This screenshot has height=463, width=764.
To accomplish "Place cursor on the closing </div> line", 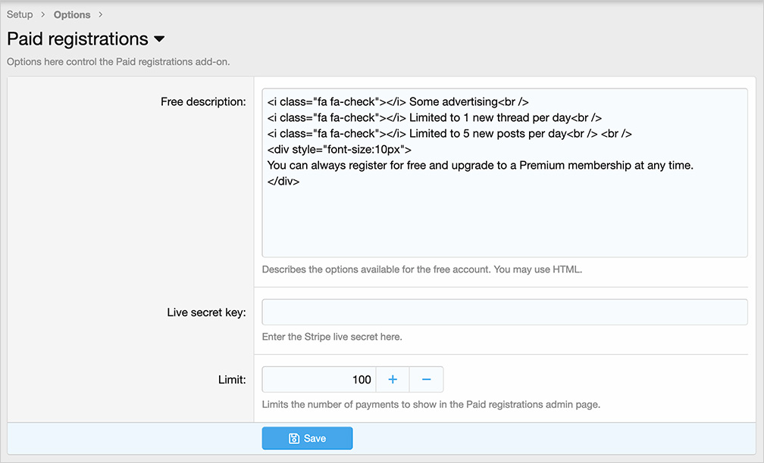I will [283, 182].
